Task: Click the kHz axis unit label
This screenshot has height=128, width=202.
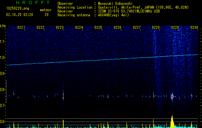Action: click(x=3, y=26)
